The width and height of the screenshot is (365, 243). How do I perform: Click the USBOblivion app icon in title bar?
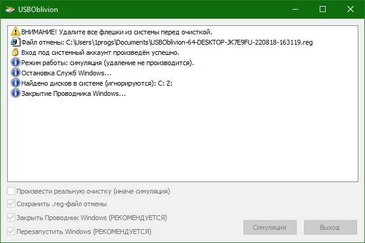pos(10,9)
